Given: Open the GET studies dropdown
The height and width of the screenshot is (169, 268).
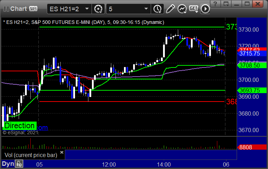Looking at the screenshot, I should tap(194, 9).
